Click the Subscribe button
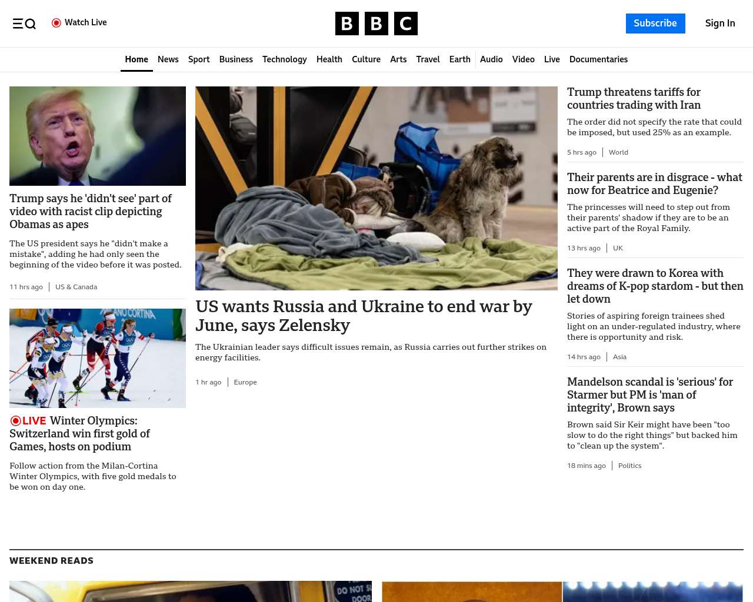 (x=655, y=24)
